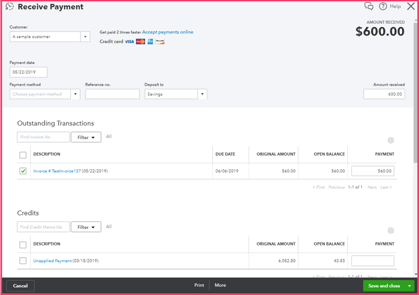Open Filter dropdown under Credits

(86, 227)
